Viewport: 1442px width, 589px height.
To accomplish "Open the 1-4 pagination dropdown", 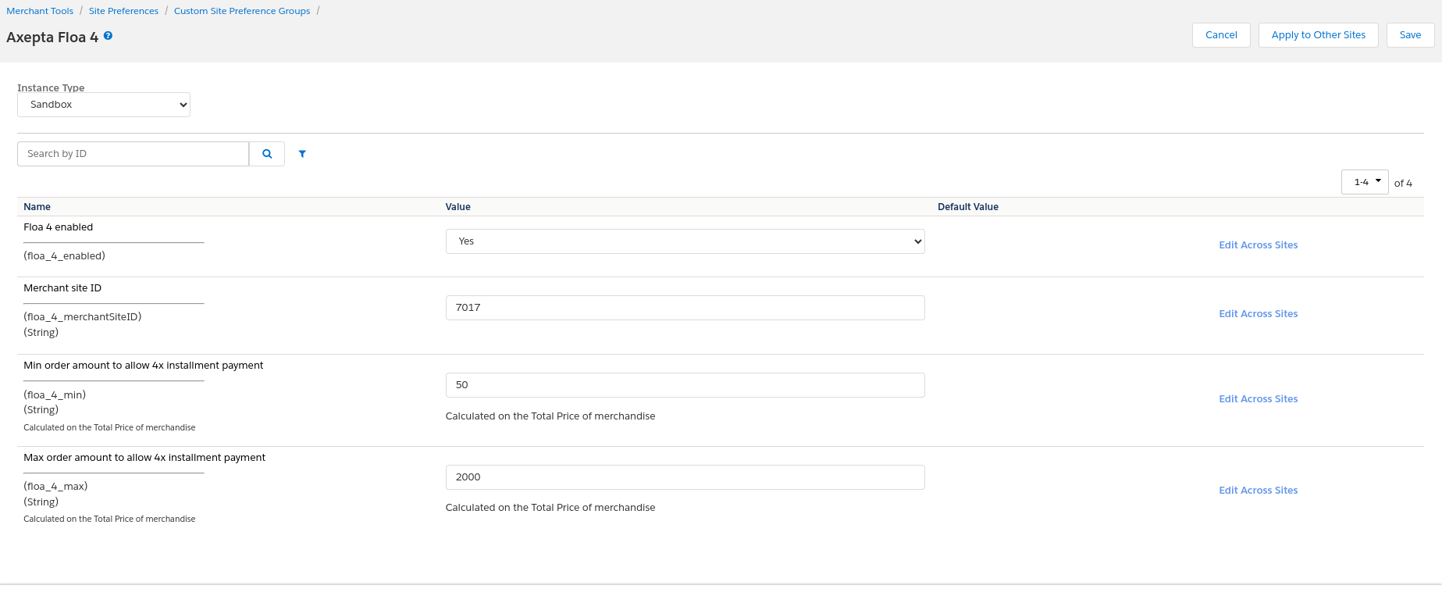I will point(1364,182).
